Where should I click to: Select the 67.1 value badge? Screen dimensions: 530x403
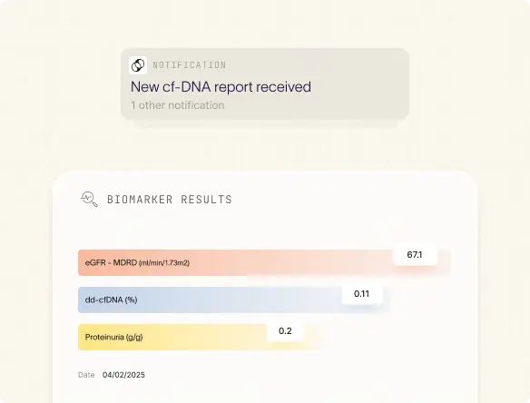click(415, 254)
